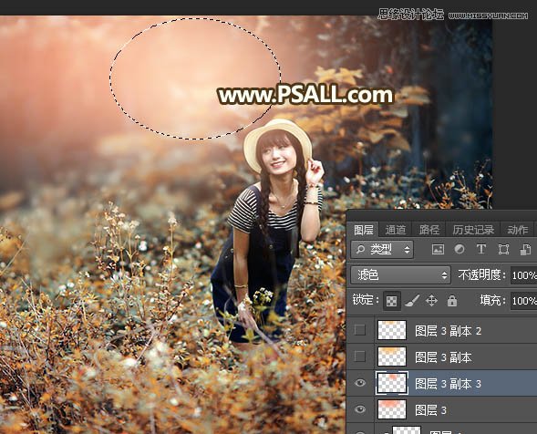Select layer name 图层 3
The width and height of the screenshot is (537, 434).
pos(431,410)
